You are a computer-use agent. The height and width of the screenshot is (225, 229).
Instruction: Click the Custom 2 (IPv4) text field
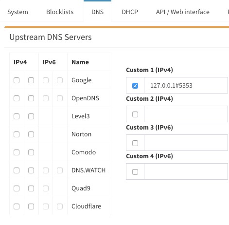click(x=186, y=114)
